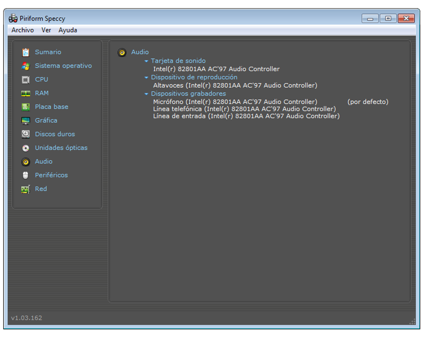The width and height of the screenshot is (435, 343).
Task: Collapse the Dispositivo de reproducción arrow
Action: tap(146, 77)
